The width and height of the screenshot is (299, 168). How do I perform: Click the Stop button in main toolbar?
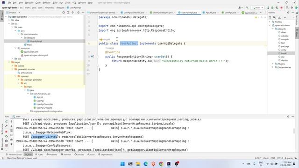281,7
